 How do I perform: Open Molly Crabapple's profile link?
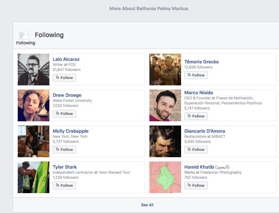pyautogui.click(x=70, y=131)
